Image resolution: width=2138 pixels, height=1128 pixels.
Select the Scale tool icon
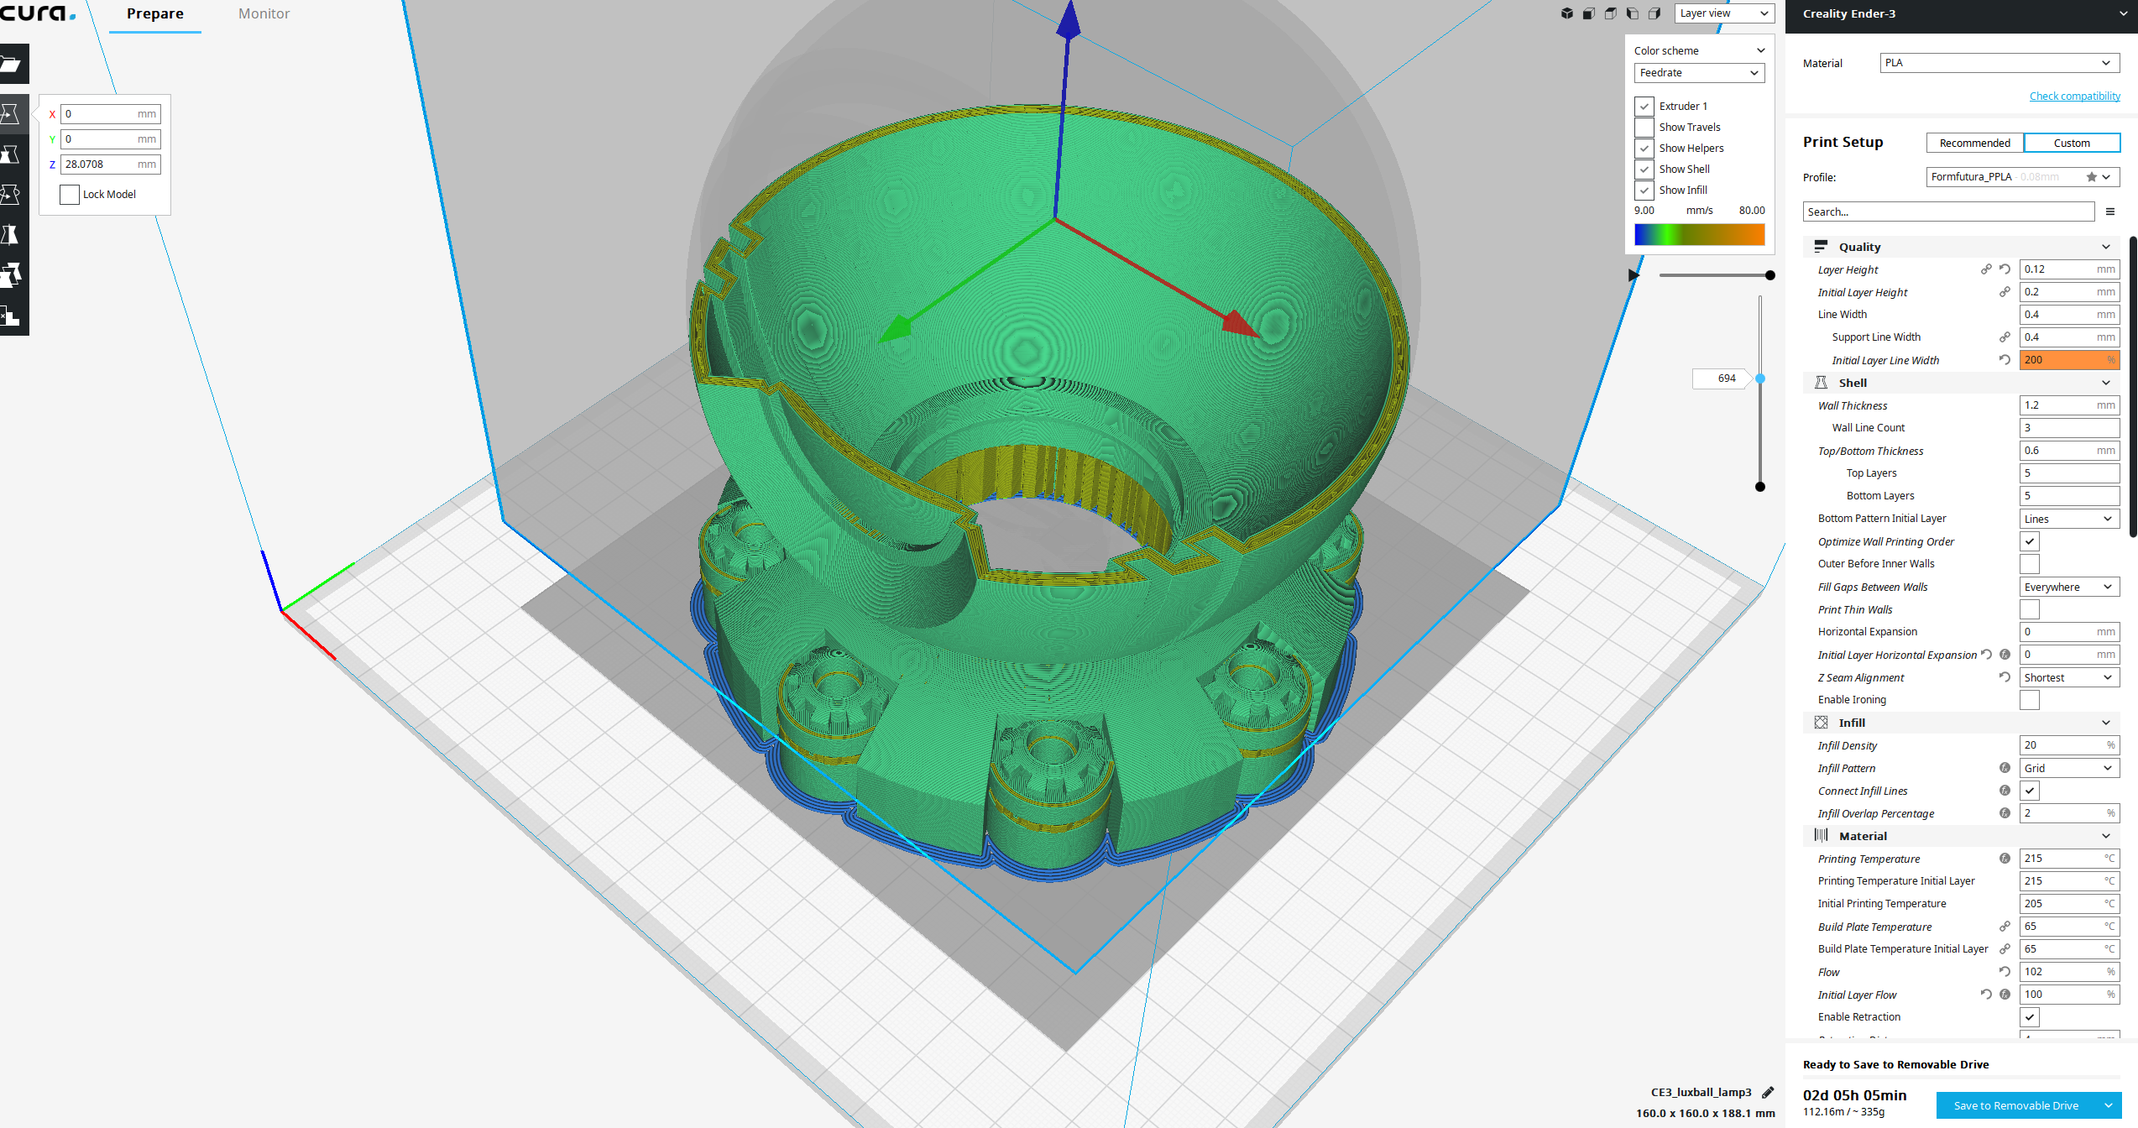(x=10, y=154)
